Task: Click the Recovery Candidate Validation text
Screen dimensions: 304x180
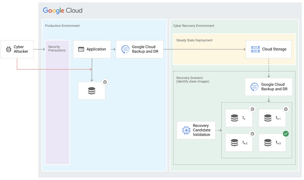Action: (201, 130)
